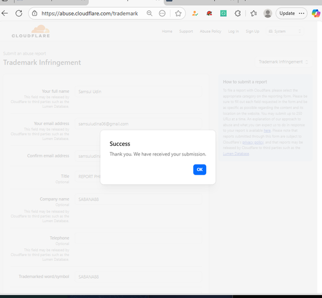This screenshot has height=298, width=322.
Task: Open the Support navigation link
Action: pyautogui.click(x=186, y=32)
